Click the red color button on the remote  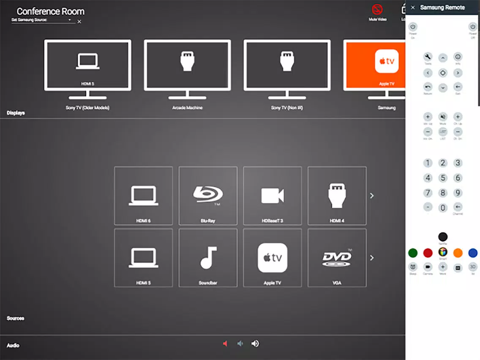[428, 253]
